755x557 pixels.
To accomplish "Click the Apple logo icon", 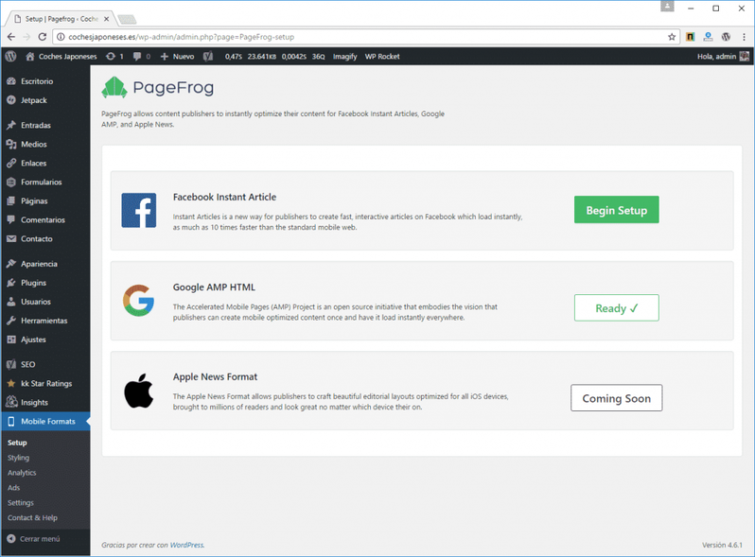I will pos(139,391).
